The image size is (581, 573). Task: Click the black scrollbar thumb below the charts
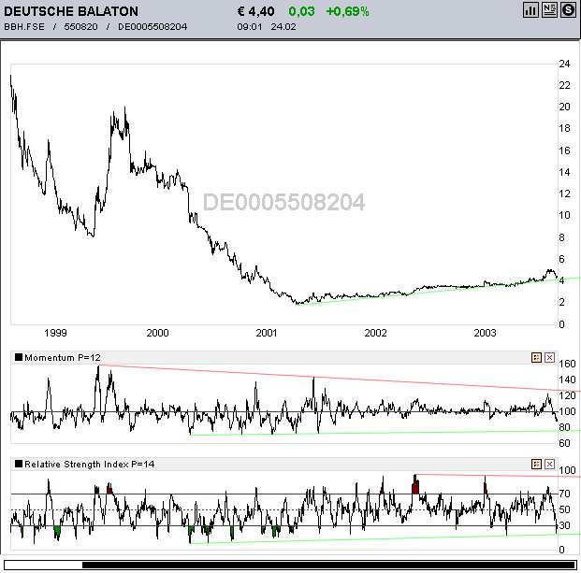point(328,565)
